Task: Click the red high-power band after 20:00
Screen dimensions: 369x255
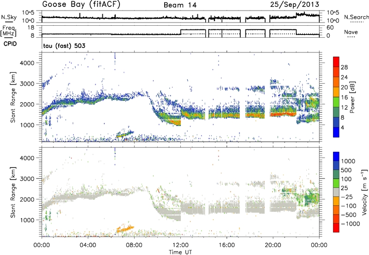Action: pyautogui.click(x=283, y=114)
